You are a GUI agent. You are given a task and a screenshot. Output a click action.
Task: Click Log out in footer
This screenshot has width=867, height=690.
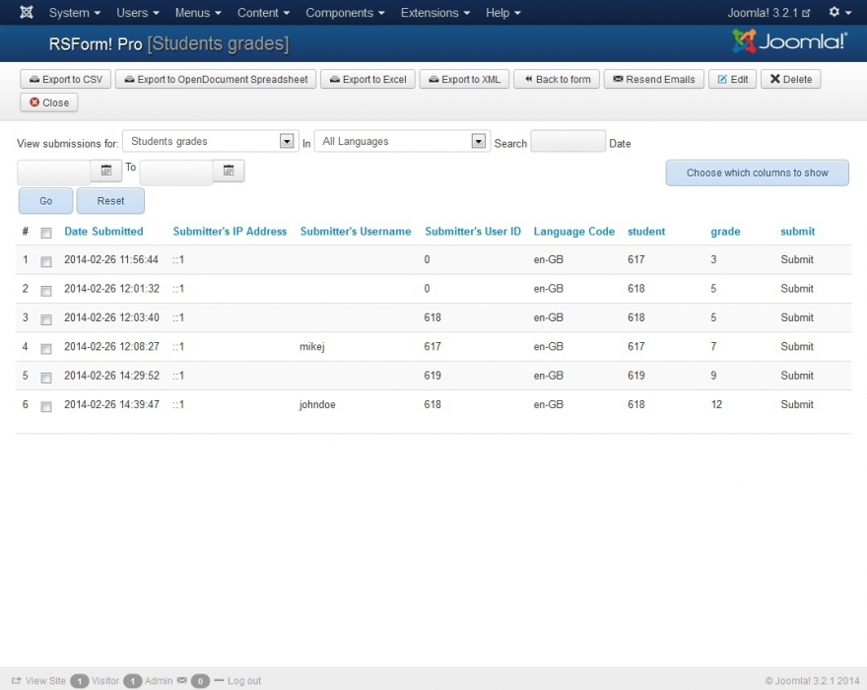tap(244, 680)
